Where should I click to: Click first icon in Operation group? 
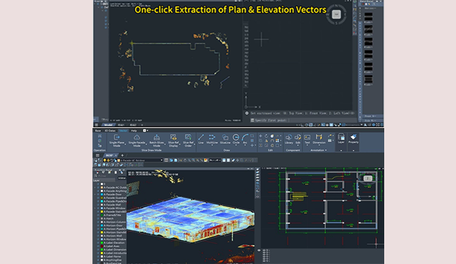point(100,136)
